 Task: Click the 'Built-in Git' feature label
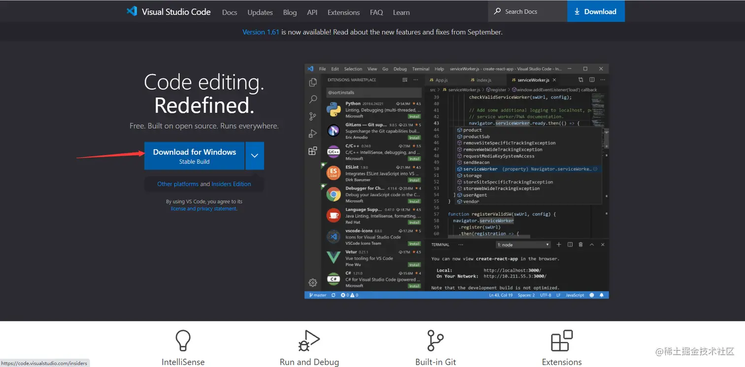coord(436,362)
